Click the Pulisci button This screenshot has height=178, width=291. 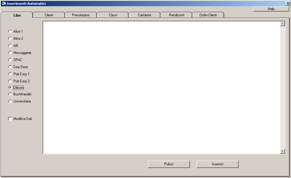tap(169, 164)
